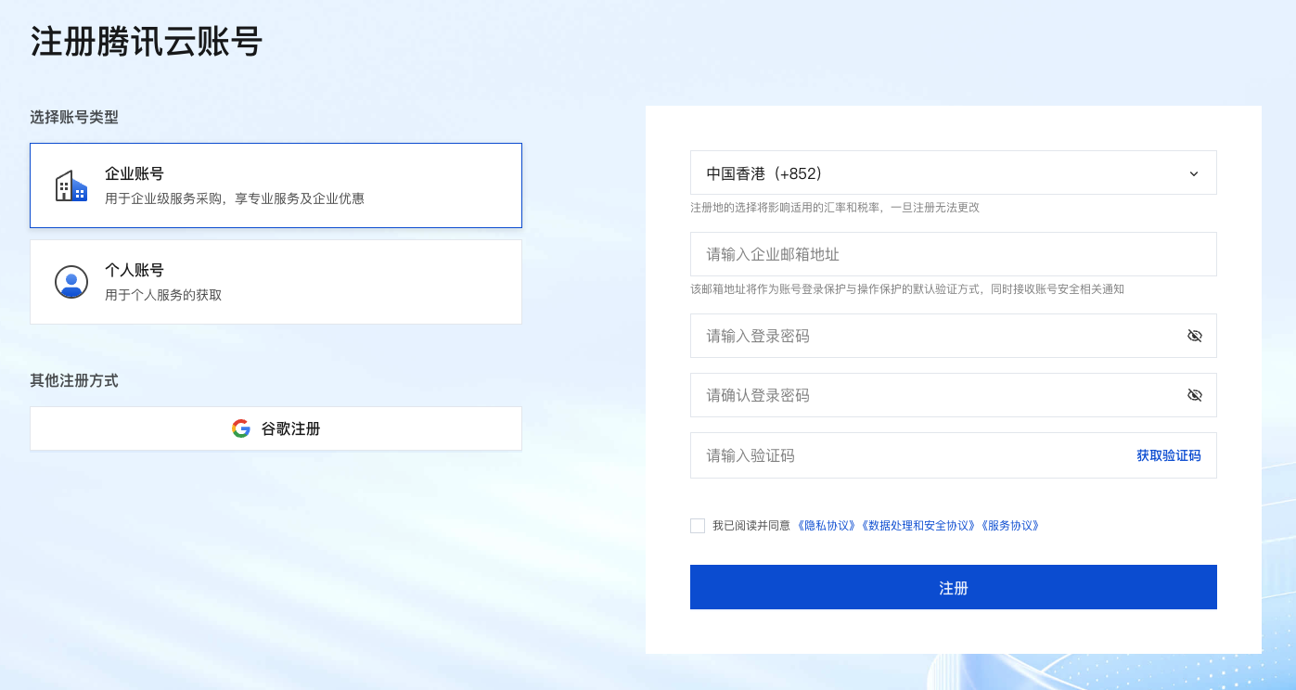Click the enterprise account description text
Viewport: 1296px width, 690px height.
pos(235,198)
